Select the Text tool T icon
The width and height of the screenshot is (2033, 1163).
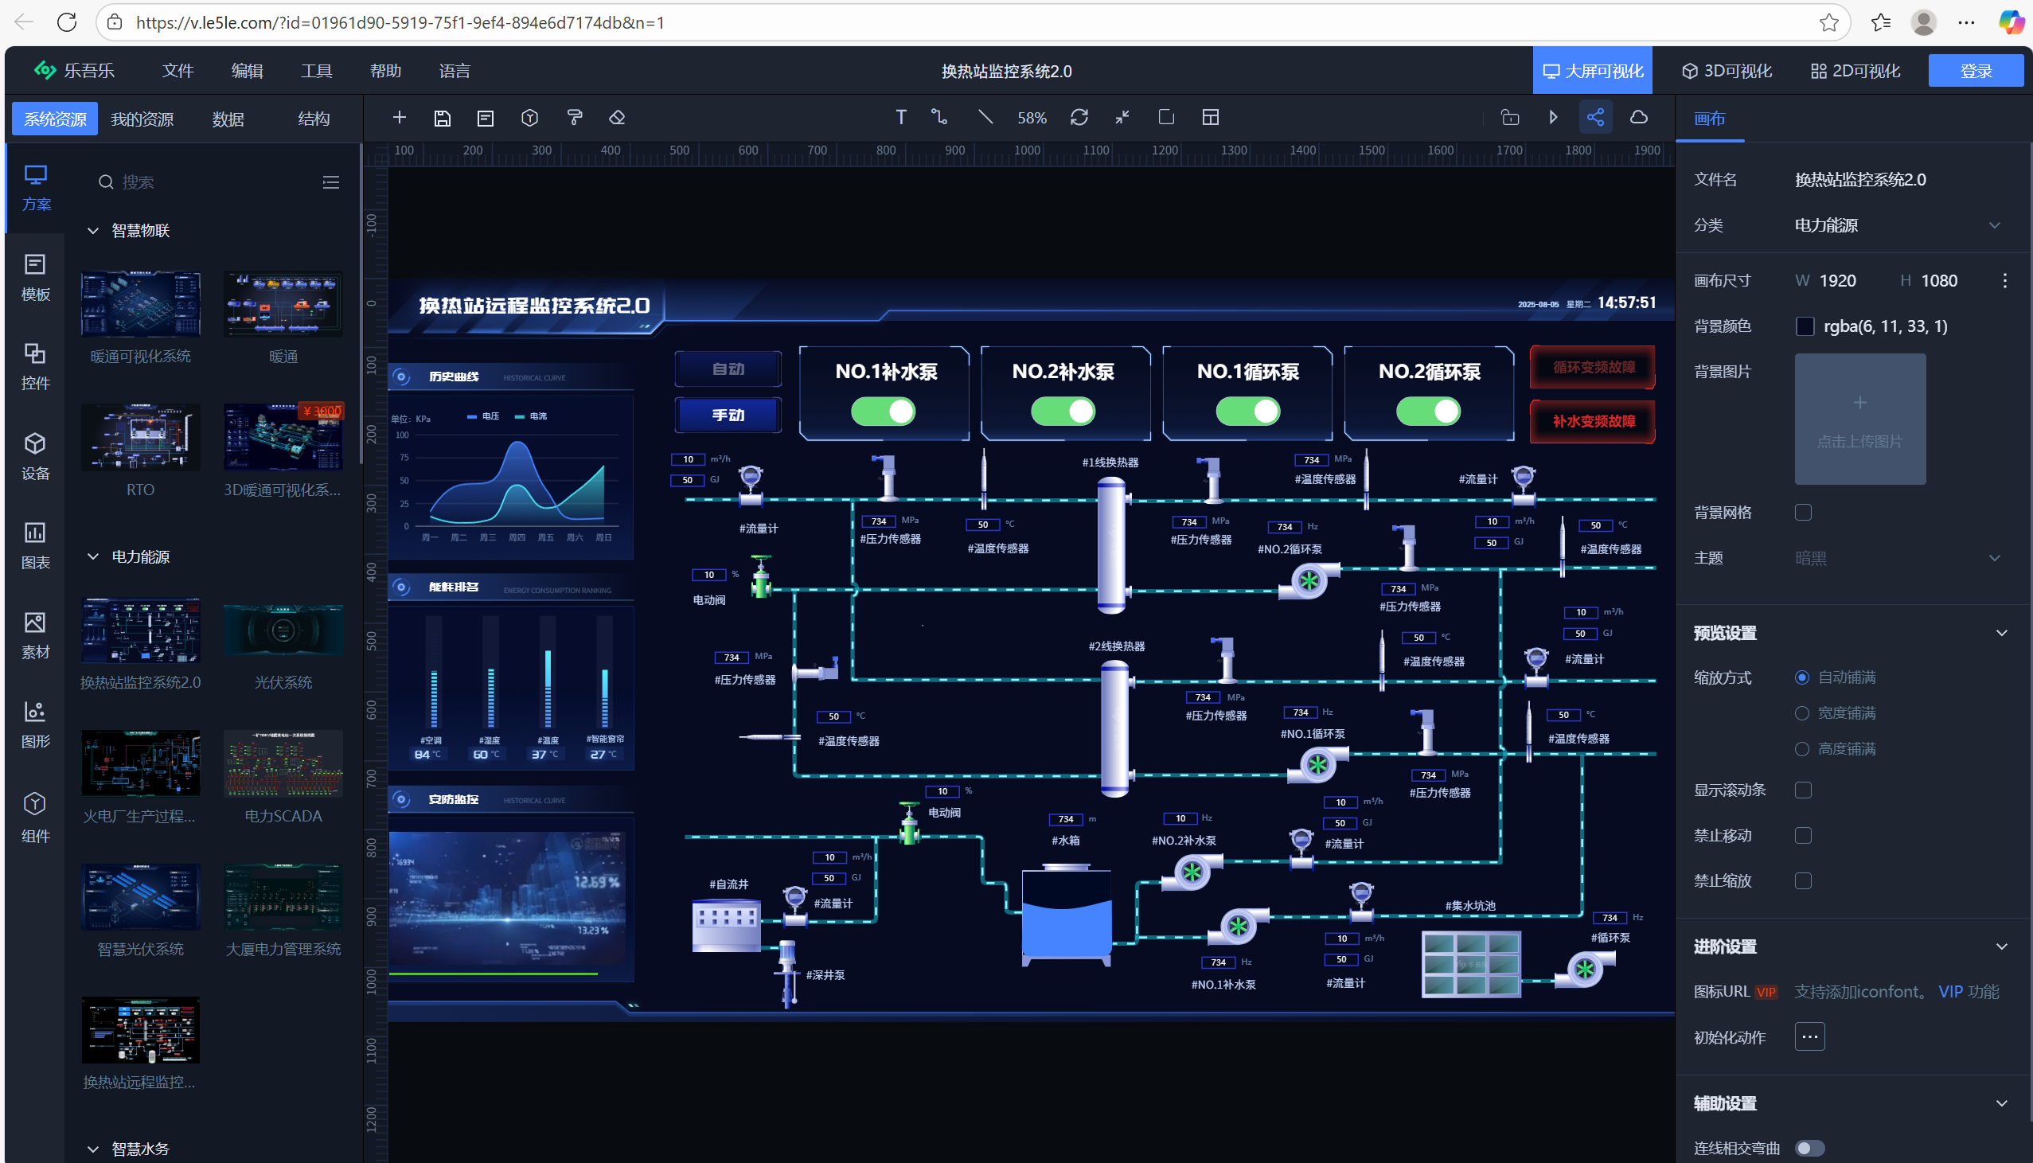[901, 118]
